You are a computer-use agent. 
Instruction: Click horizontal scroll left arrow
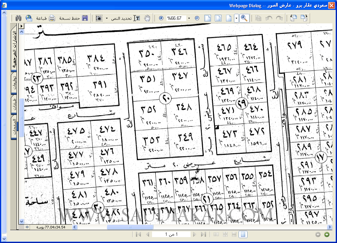75,227
